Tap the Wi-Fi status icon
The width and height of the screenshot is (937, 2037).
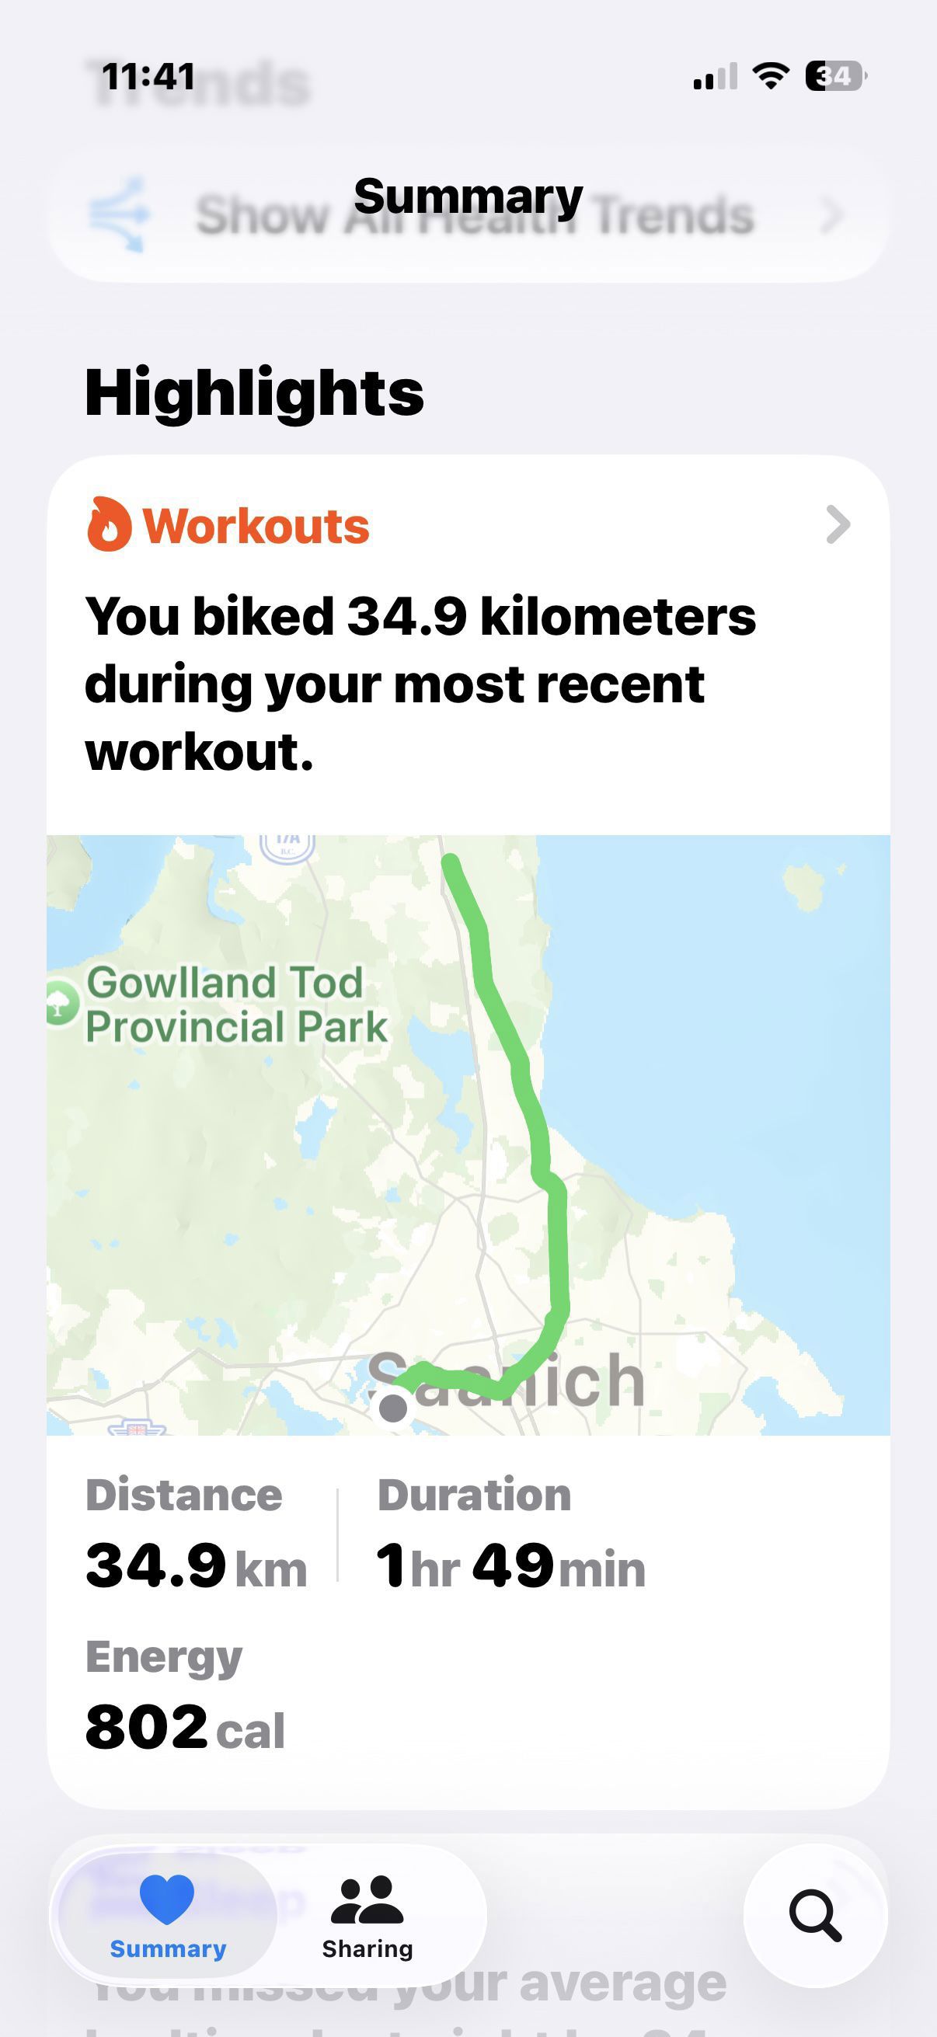point(770,76)
